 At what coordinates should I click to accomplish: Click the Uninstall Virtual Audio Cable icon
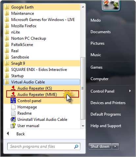(x=13, y=120)
